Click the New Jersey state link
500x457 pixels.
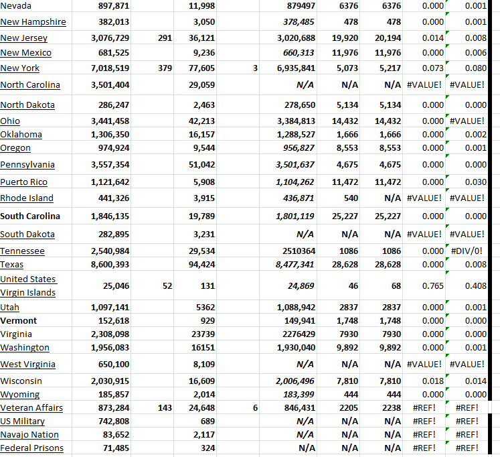click(23, 38)
